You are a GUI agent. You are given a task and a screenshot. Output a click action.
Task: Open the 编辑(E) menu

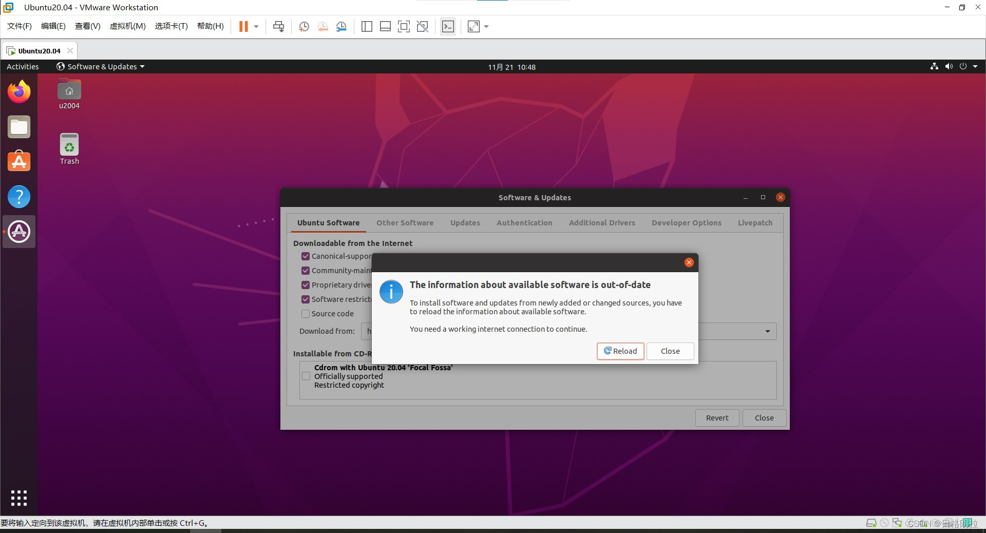[x=53, y=26]
